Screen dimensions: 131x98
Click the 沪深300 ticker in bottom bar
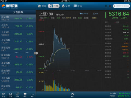coord(120,96)
